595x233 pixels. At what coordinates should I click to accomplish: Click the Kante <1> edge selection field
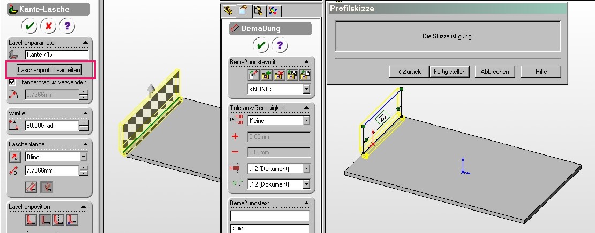point(57,55)
